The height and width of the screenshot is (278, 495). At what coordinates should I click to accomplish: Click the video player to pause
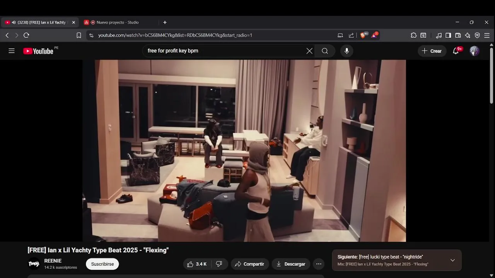[x=244, y=151]
